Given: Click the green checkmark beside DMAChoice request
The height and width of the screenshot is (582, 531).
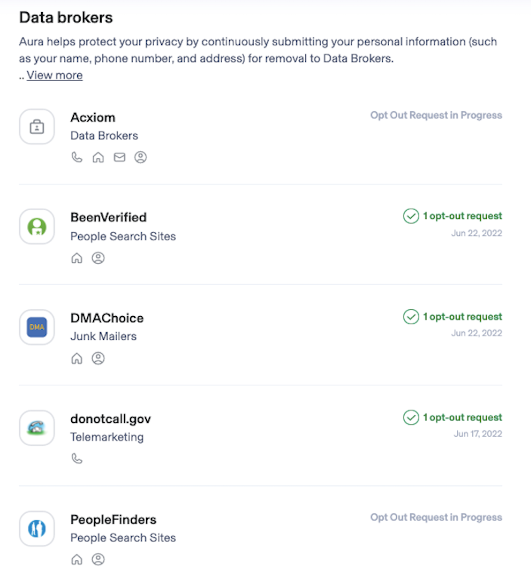Looking at the screenshot, I should (x=411, y=317).
